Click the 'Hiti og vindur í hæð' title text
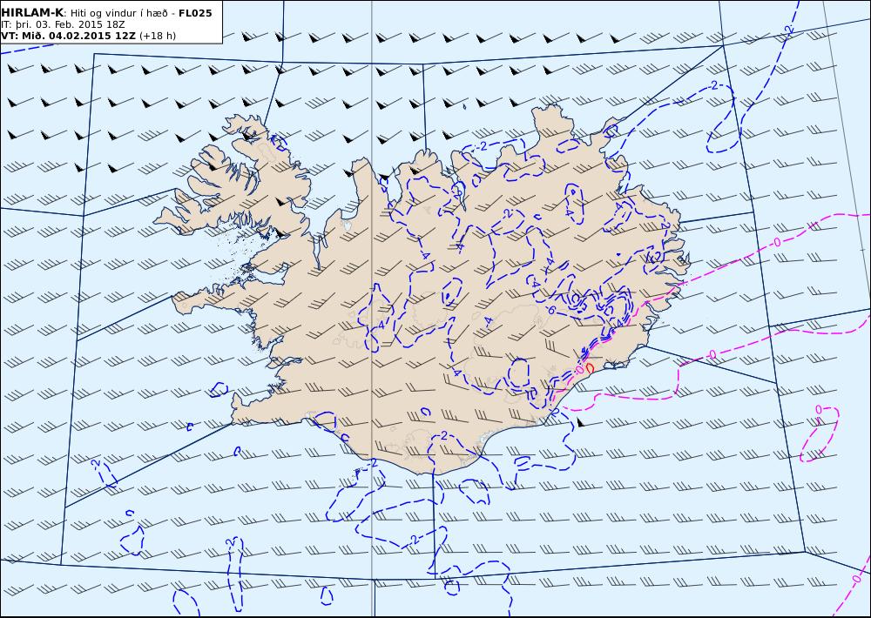This screenshot has width=871, height=618. coord(118,13)
